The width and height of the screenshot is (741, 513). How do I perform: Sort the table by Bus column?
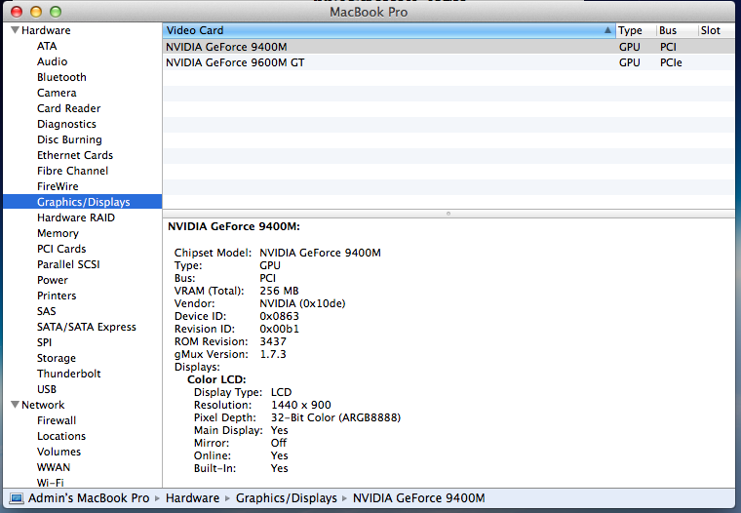coord(677,30)
